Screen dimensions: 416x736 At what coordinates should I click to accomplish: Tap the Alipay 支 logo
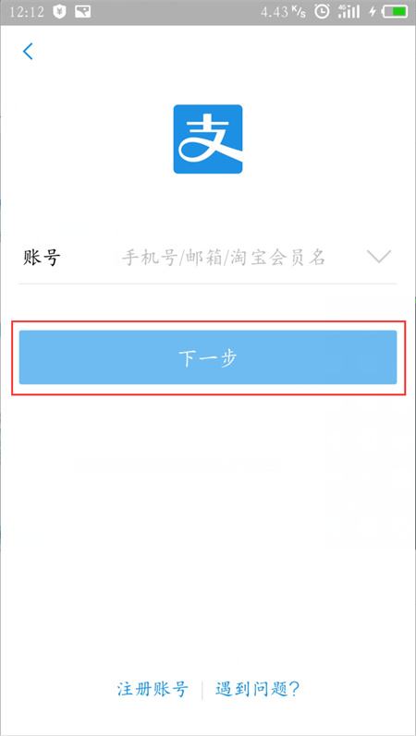tap(208, 139)
